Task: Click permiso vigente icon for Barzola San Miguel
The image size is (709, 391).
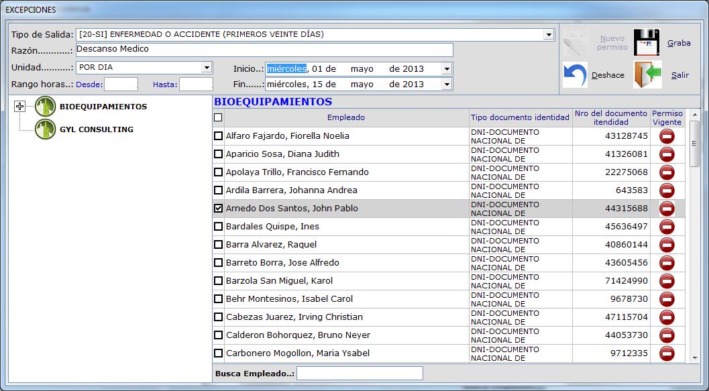Action: click(x=667, y=281)
